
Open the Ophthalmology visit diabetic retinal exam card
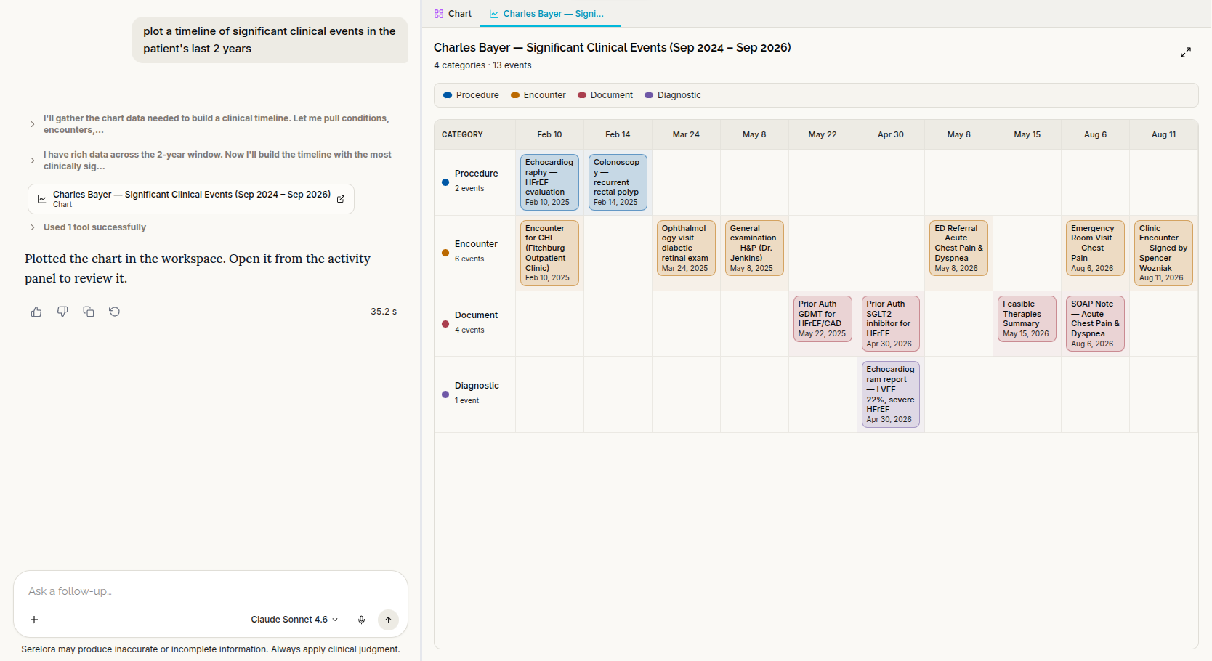pos(686,248)
